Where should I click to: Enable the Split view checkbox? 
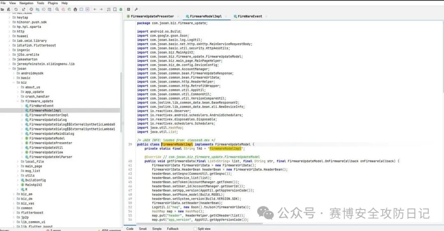tap(195, 229)
